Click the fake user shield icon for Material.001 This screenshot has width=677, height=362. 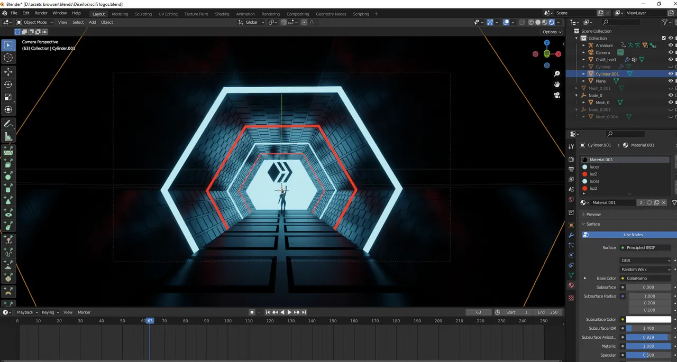[x=649, y=202]
